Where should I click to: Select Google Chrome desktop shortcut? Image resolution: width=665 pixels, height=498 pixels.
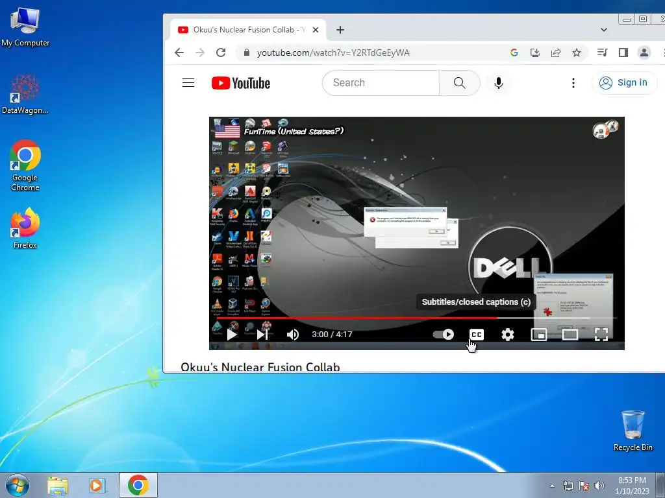click(x=25, y=165)
